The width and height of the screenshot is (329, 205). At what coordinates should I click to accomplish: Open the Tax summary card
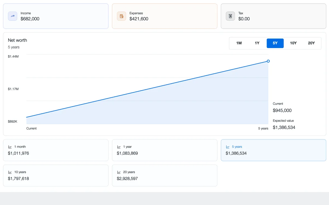coord(274,16)
